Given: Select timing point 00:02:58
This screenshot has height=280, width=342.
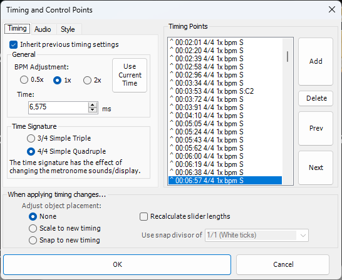Looking at the screenshot, I should coord(225,67).
